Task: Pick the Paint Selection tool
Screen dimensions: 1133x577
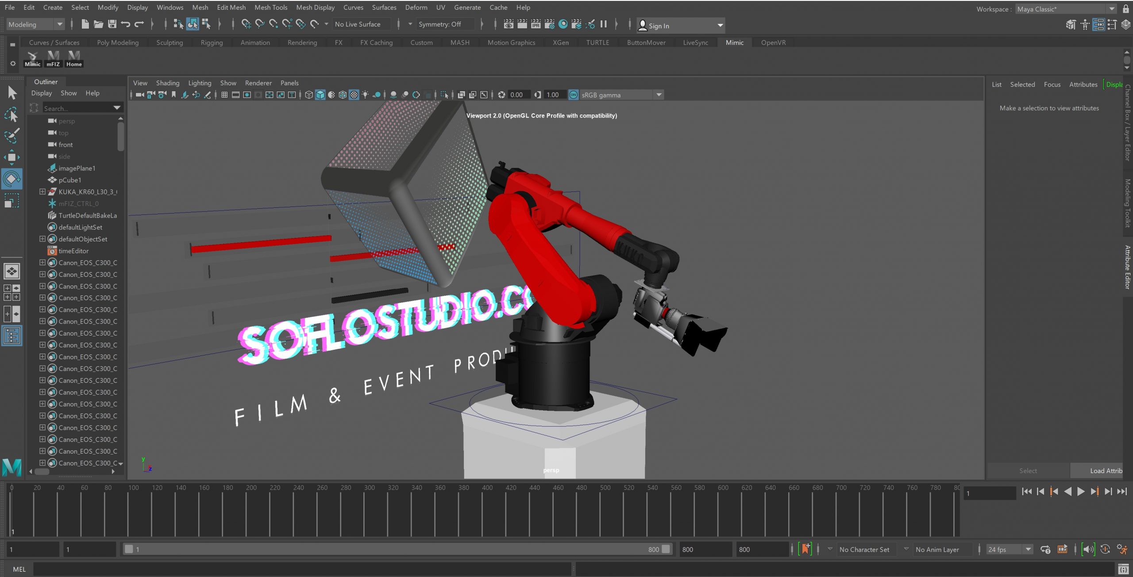Action: [x=12, y=136]
